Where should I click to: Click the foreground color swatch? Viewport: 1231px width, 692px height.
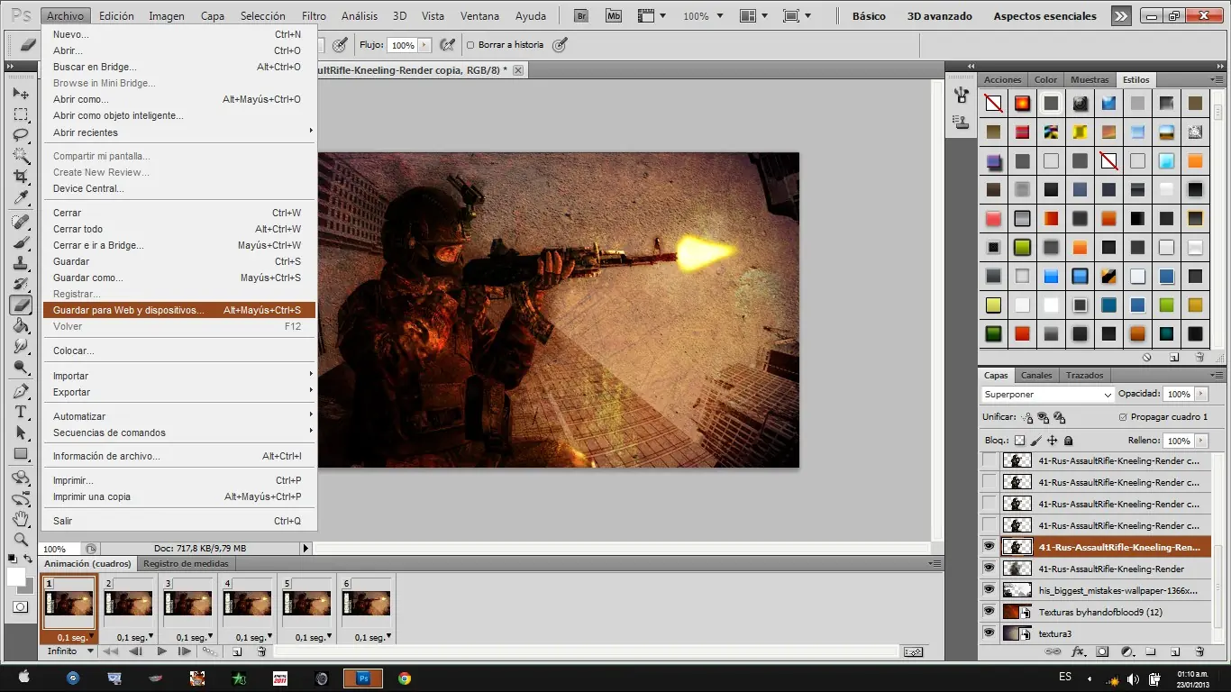(15, 576)
